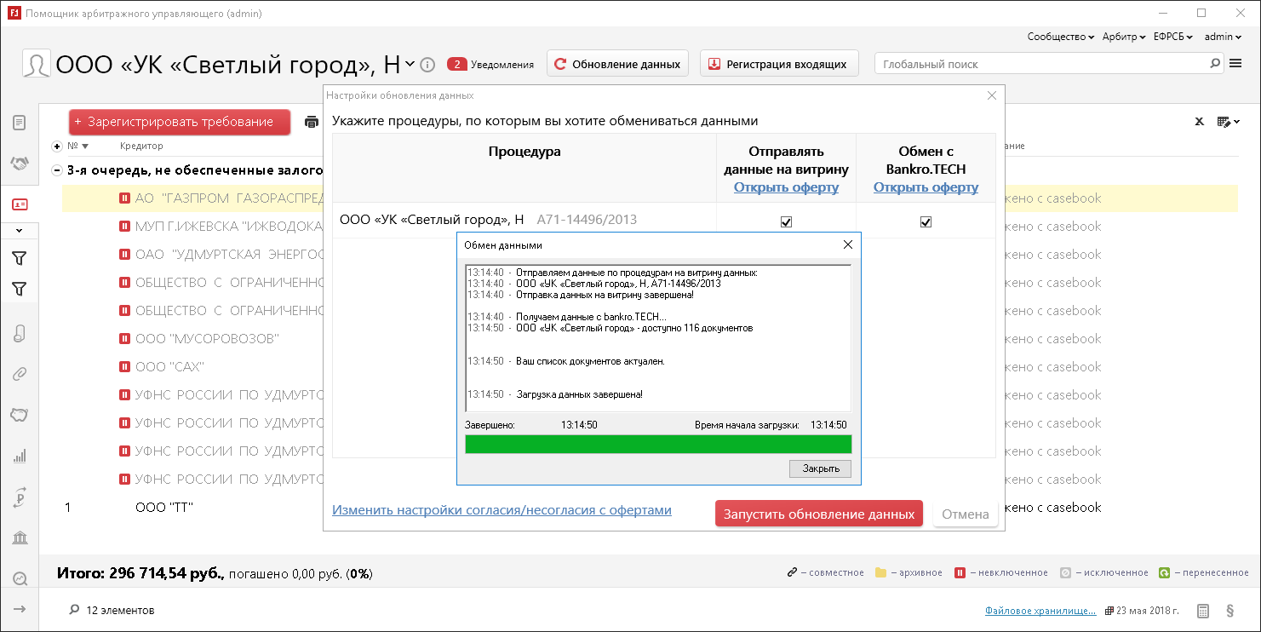Collapse the 3-я очередь group
The height and width of the screenshot is (632, 1261).
(57, 170)
